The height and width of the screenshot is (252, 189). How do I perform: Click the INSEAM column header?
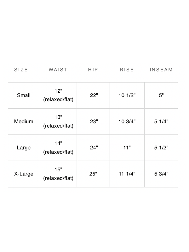click(x=161, y=70)
